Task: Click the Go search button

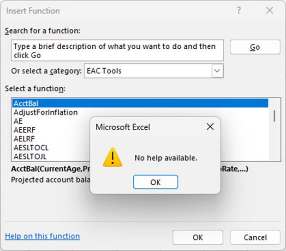Action: 255,47
